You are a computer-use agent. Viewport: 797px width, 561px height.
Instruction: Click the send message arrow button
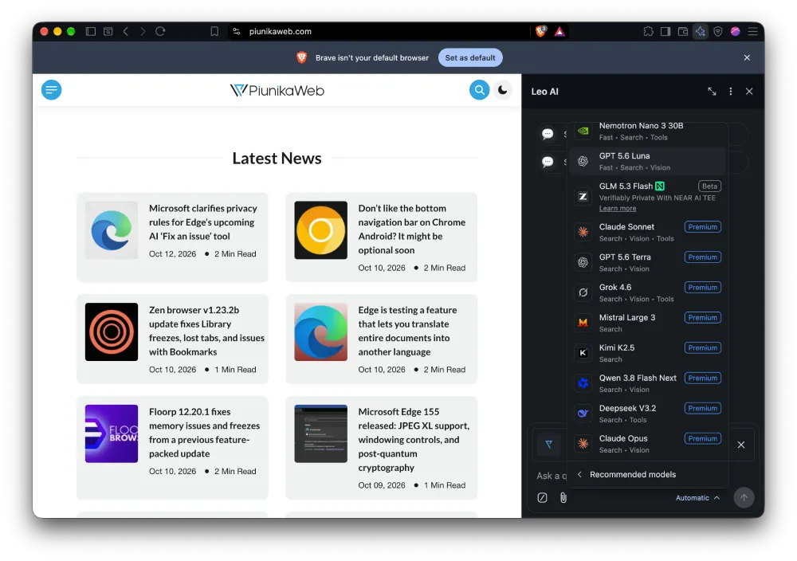[744, 498]
